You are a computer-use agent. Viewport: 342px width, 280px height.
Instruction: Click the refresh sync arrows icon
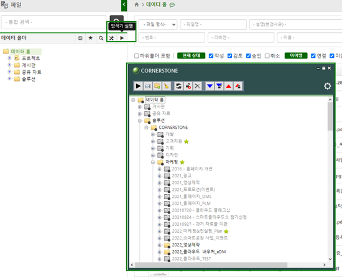tap(178, 86)
